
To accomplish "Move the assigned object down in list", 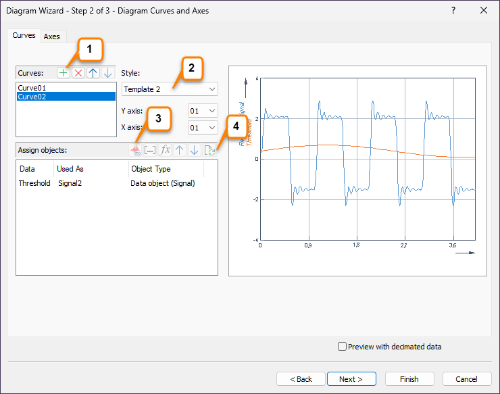I will click(x=194, y=150).
